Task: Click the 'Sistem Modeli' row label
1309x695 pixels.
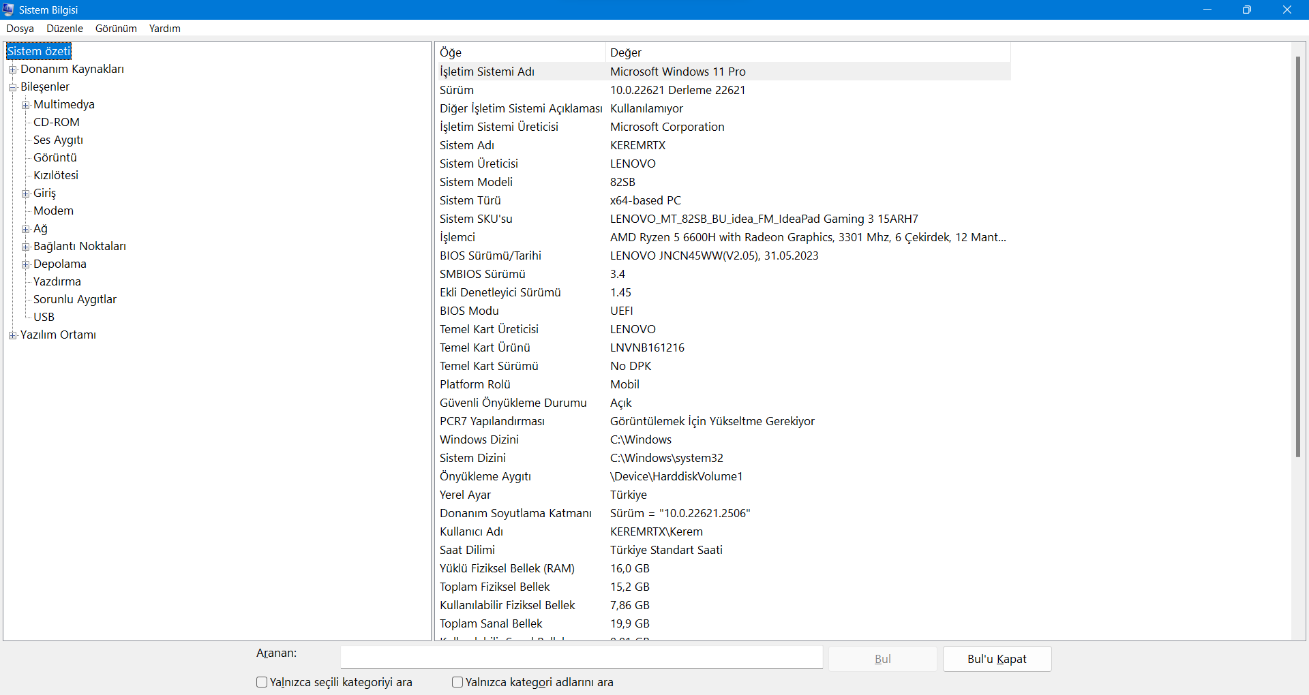Action: pos(477,182)
